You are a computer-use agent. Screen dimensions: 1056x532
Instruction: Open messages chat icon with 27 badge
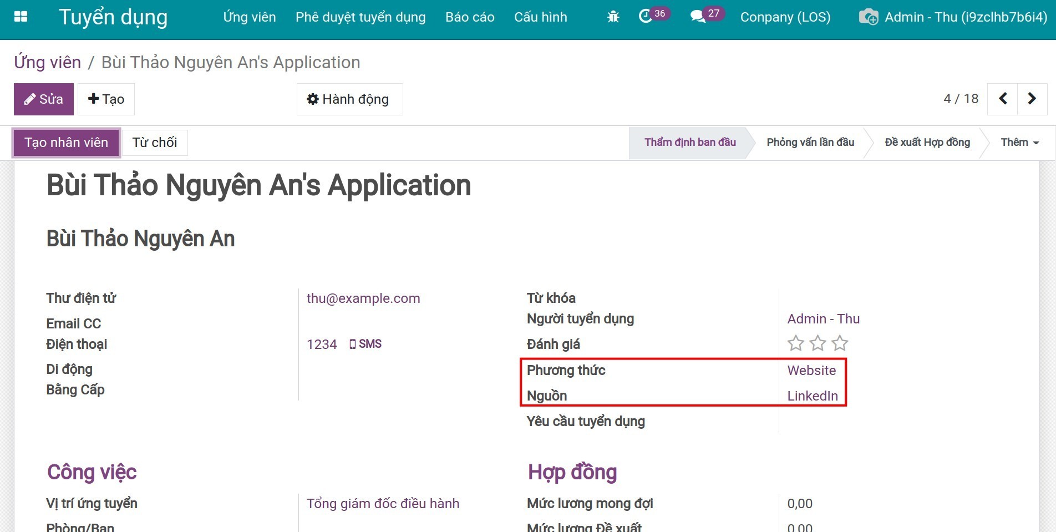pyautogui.click(x=697, y=17)
